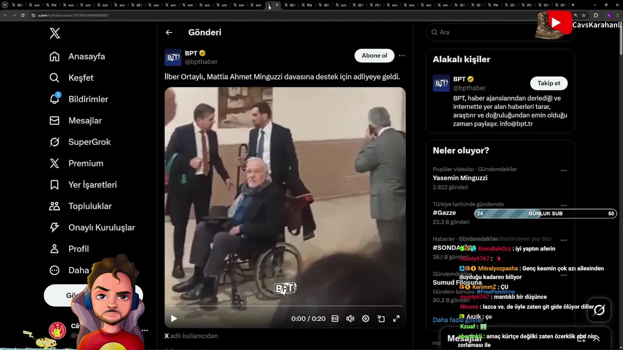The image size is (623, 350).
Task: Open more options for #Gazze trend
Action: pyautogui.click(x=564, y=206)
